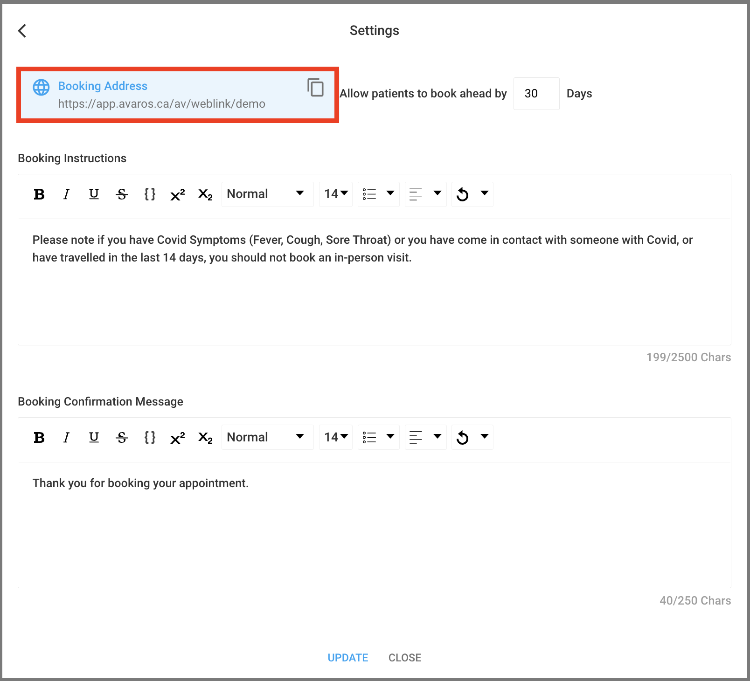This screenshot has height=681, width=750.
Task: Open the block type dropdown in Booking Instructions
Action: (x=267, y=194)
